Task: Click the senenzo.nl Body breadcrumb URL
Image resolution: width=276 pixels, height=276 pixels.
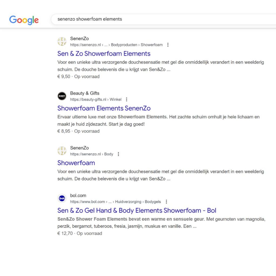Action: click(92, 154)
